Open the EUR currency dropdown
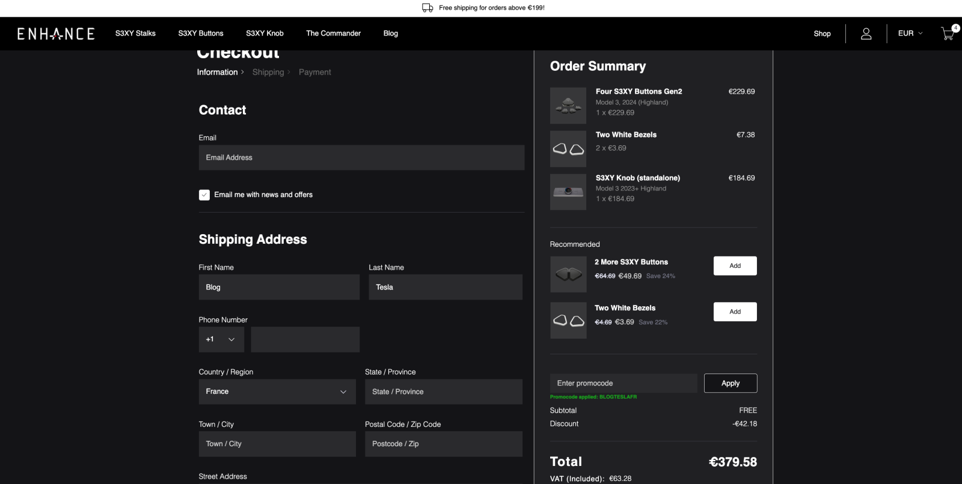 click(910, 34)
